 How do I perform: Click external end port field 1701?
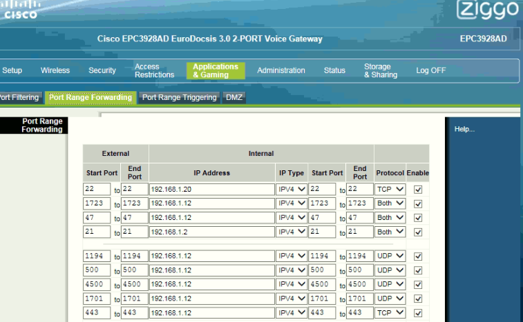tap(135, 299)
